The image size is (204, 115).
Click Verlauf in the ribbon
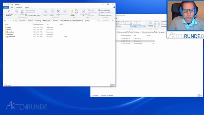click(x=91, y=15)
